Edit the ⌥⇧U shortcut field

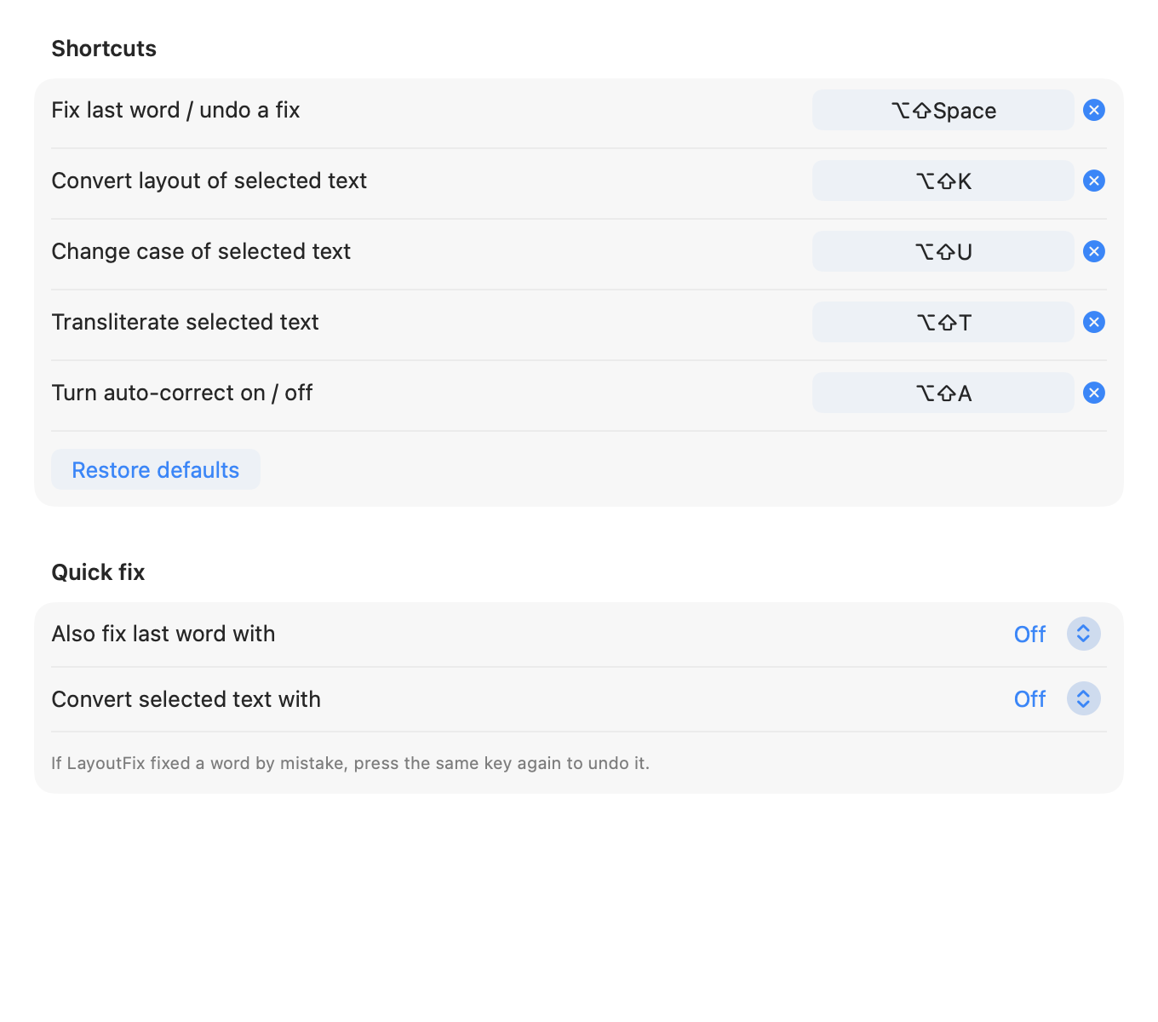(943, 251)
